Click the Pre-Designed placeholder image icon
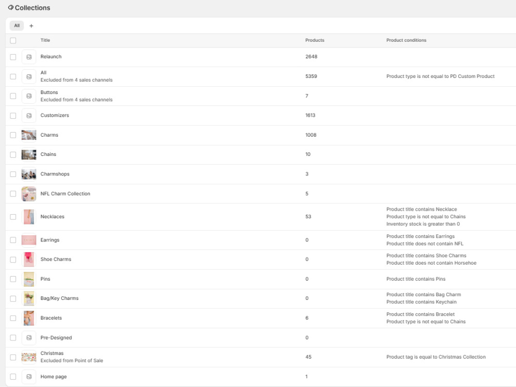Image resolution: width=516 pixels, height=387 pixels. tap(29, 337)
